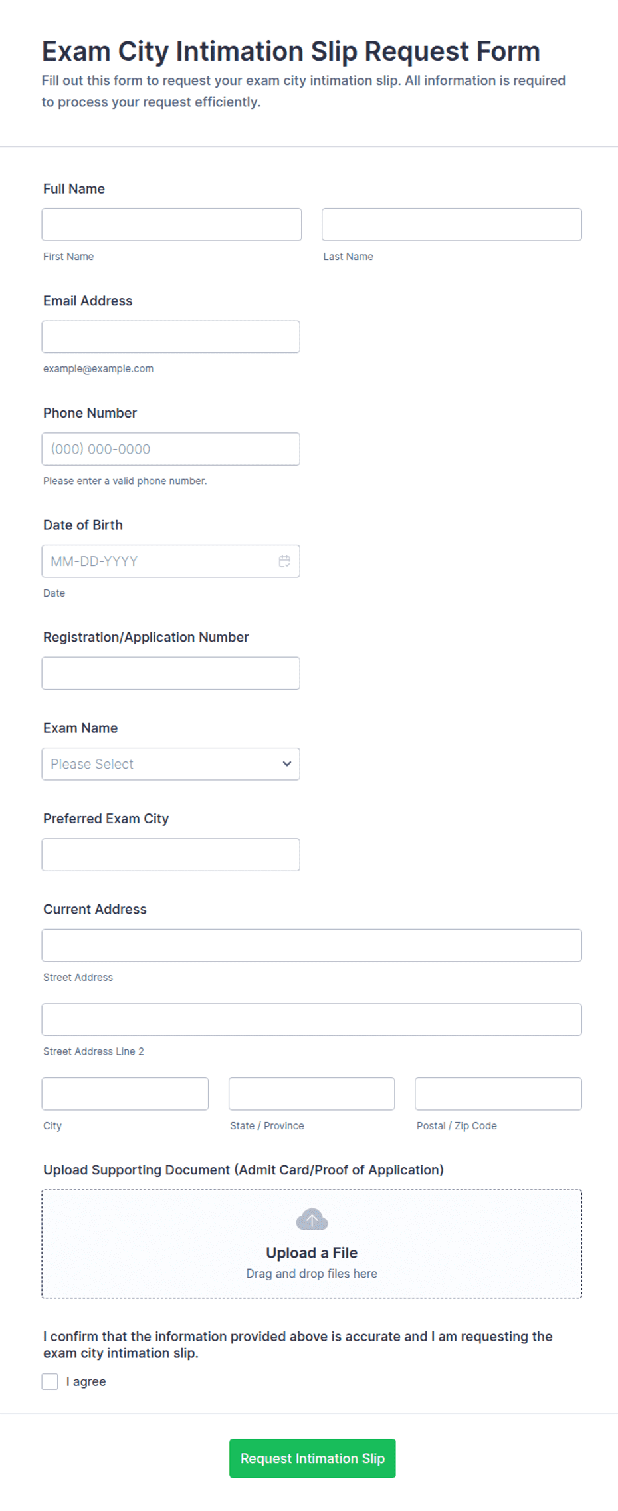Click the Upload a File drop area
This screenshot has height=1511, width=618.
tap(312, 1244)
